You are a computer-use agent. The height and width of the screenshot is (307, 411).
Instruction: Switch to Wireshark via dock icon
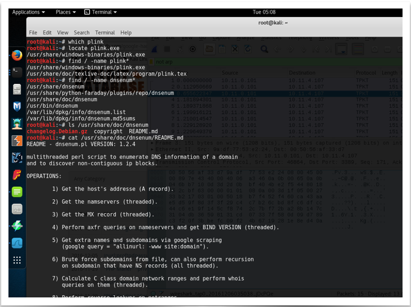(x=17, y=243)
